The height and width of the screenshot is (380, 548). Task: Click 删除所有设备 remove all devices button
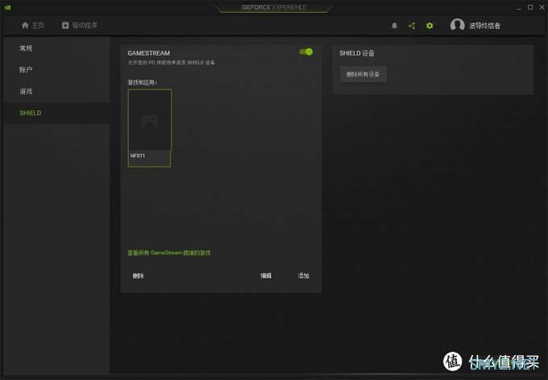[x=363, y=74]
